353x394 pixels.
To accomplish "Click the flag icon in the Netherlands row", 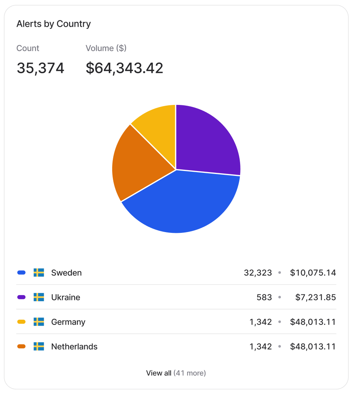I will coord(39,346).
